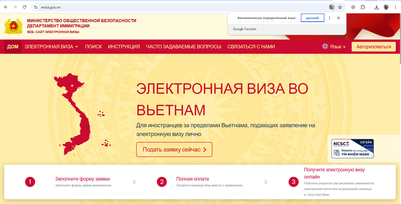Open the globe extension icon

pyautogui.click(x=353, y=7)
